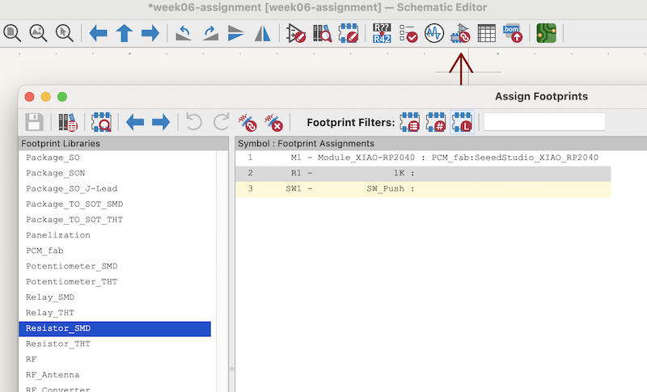Rotate selection clockwise

210,33
